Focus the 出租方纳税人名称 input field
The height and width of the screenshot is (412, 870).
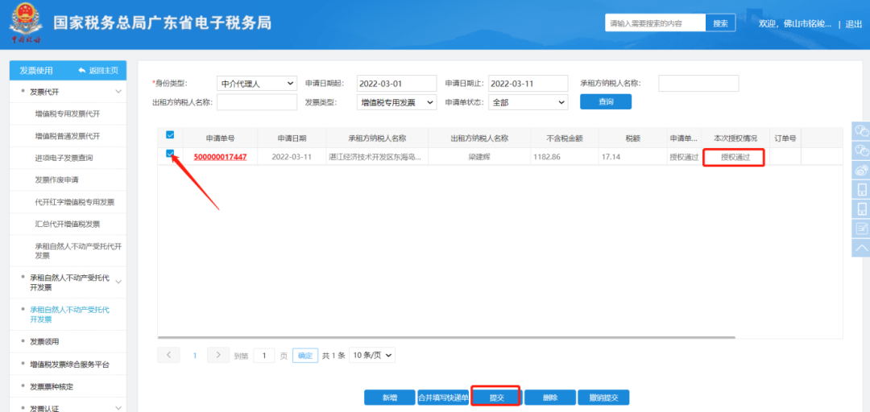pos(257,102)
